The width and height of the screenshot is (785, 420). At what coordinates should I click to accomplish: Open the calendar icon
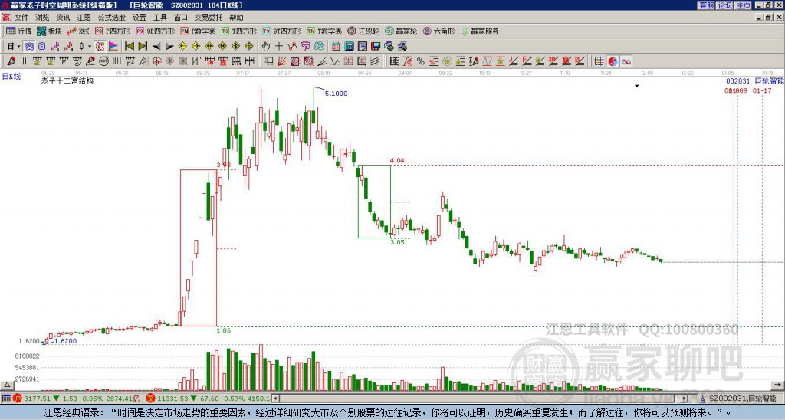(x=336, y=47)
